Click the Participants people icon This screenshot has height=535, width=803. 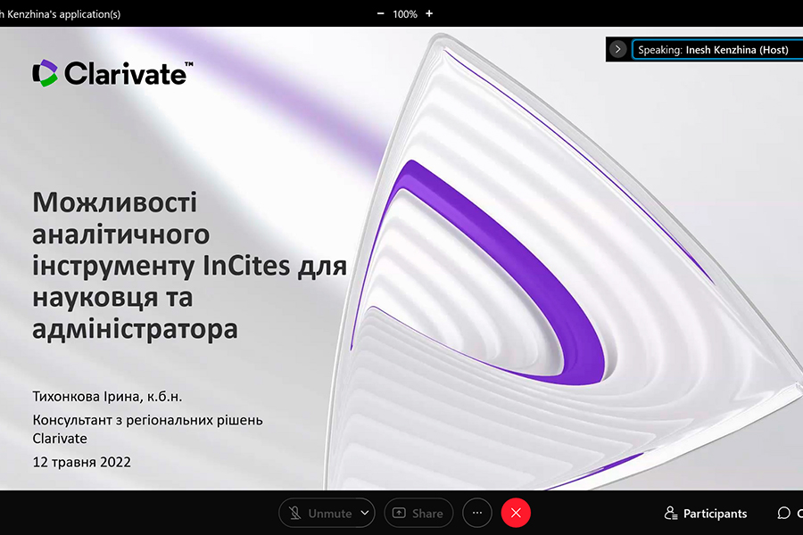tap(671, 514)
